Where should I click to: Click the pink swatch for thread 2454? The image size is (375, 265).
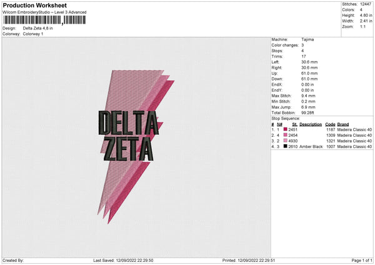click(286, 135)
